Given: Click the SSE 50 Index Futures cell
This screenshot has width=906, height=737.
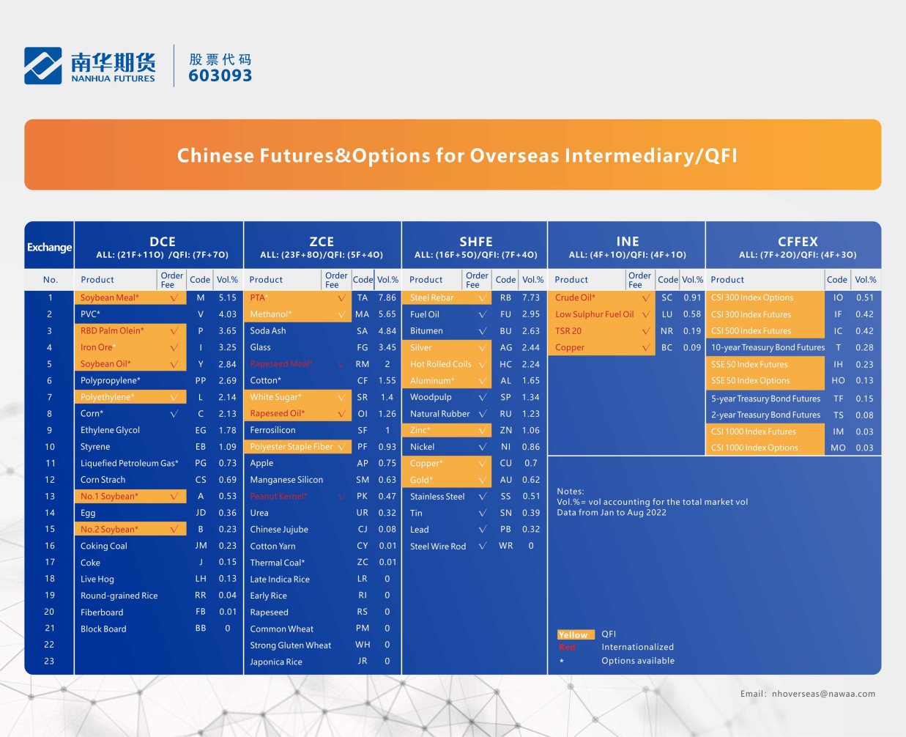Looking at the screenshot, I should [766, 364].
